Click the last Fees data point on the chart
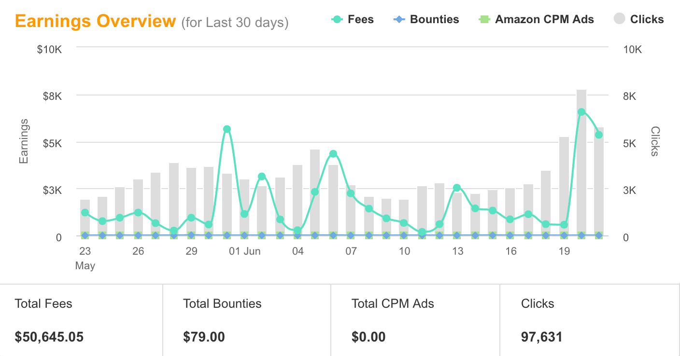Viewport: 680px width, 356px height. coord(599,135)
